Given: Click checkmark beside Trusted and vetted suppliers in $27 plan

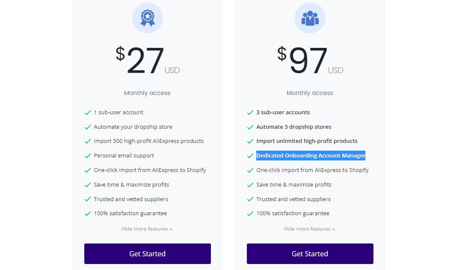Looking at the screenshot, I should [88, 199].
